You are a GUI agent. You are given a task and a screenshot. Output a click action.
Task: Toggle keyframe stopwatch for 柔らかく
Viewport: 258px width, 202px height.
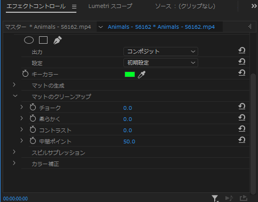point(33,118)
